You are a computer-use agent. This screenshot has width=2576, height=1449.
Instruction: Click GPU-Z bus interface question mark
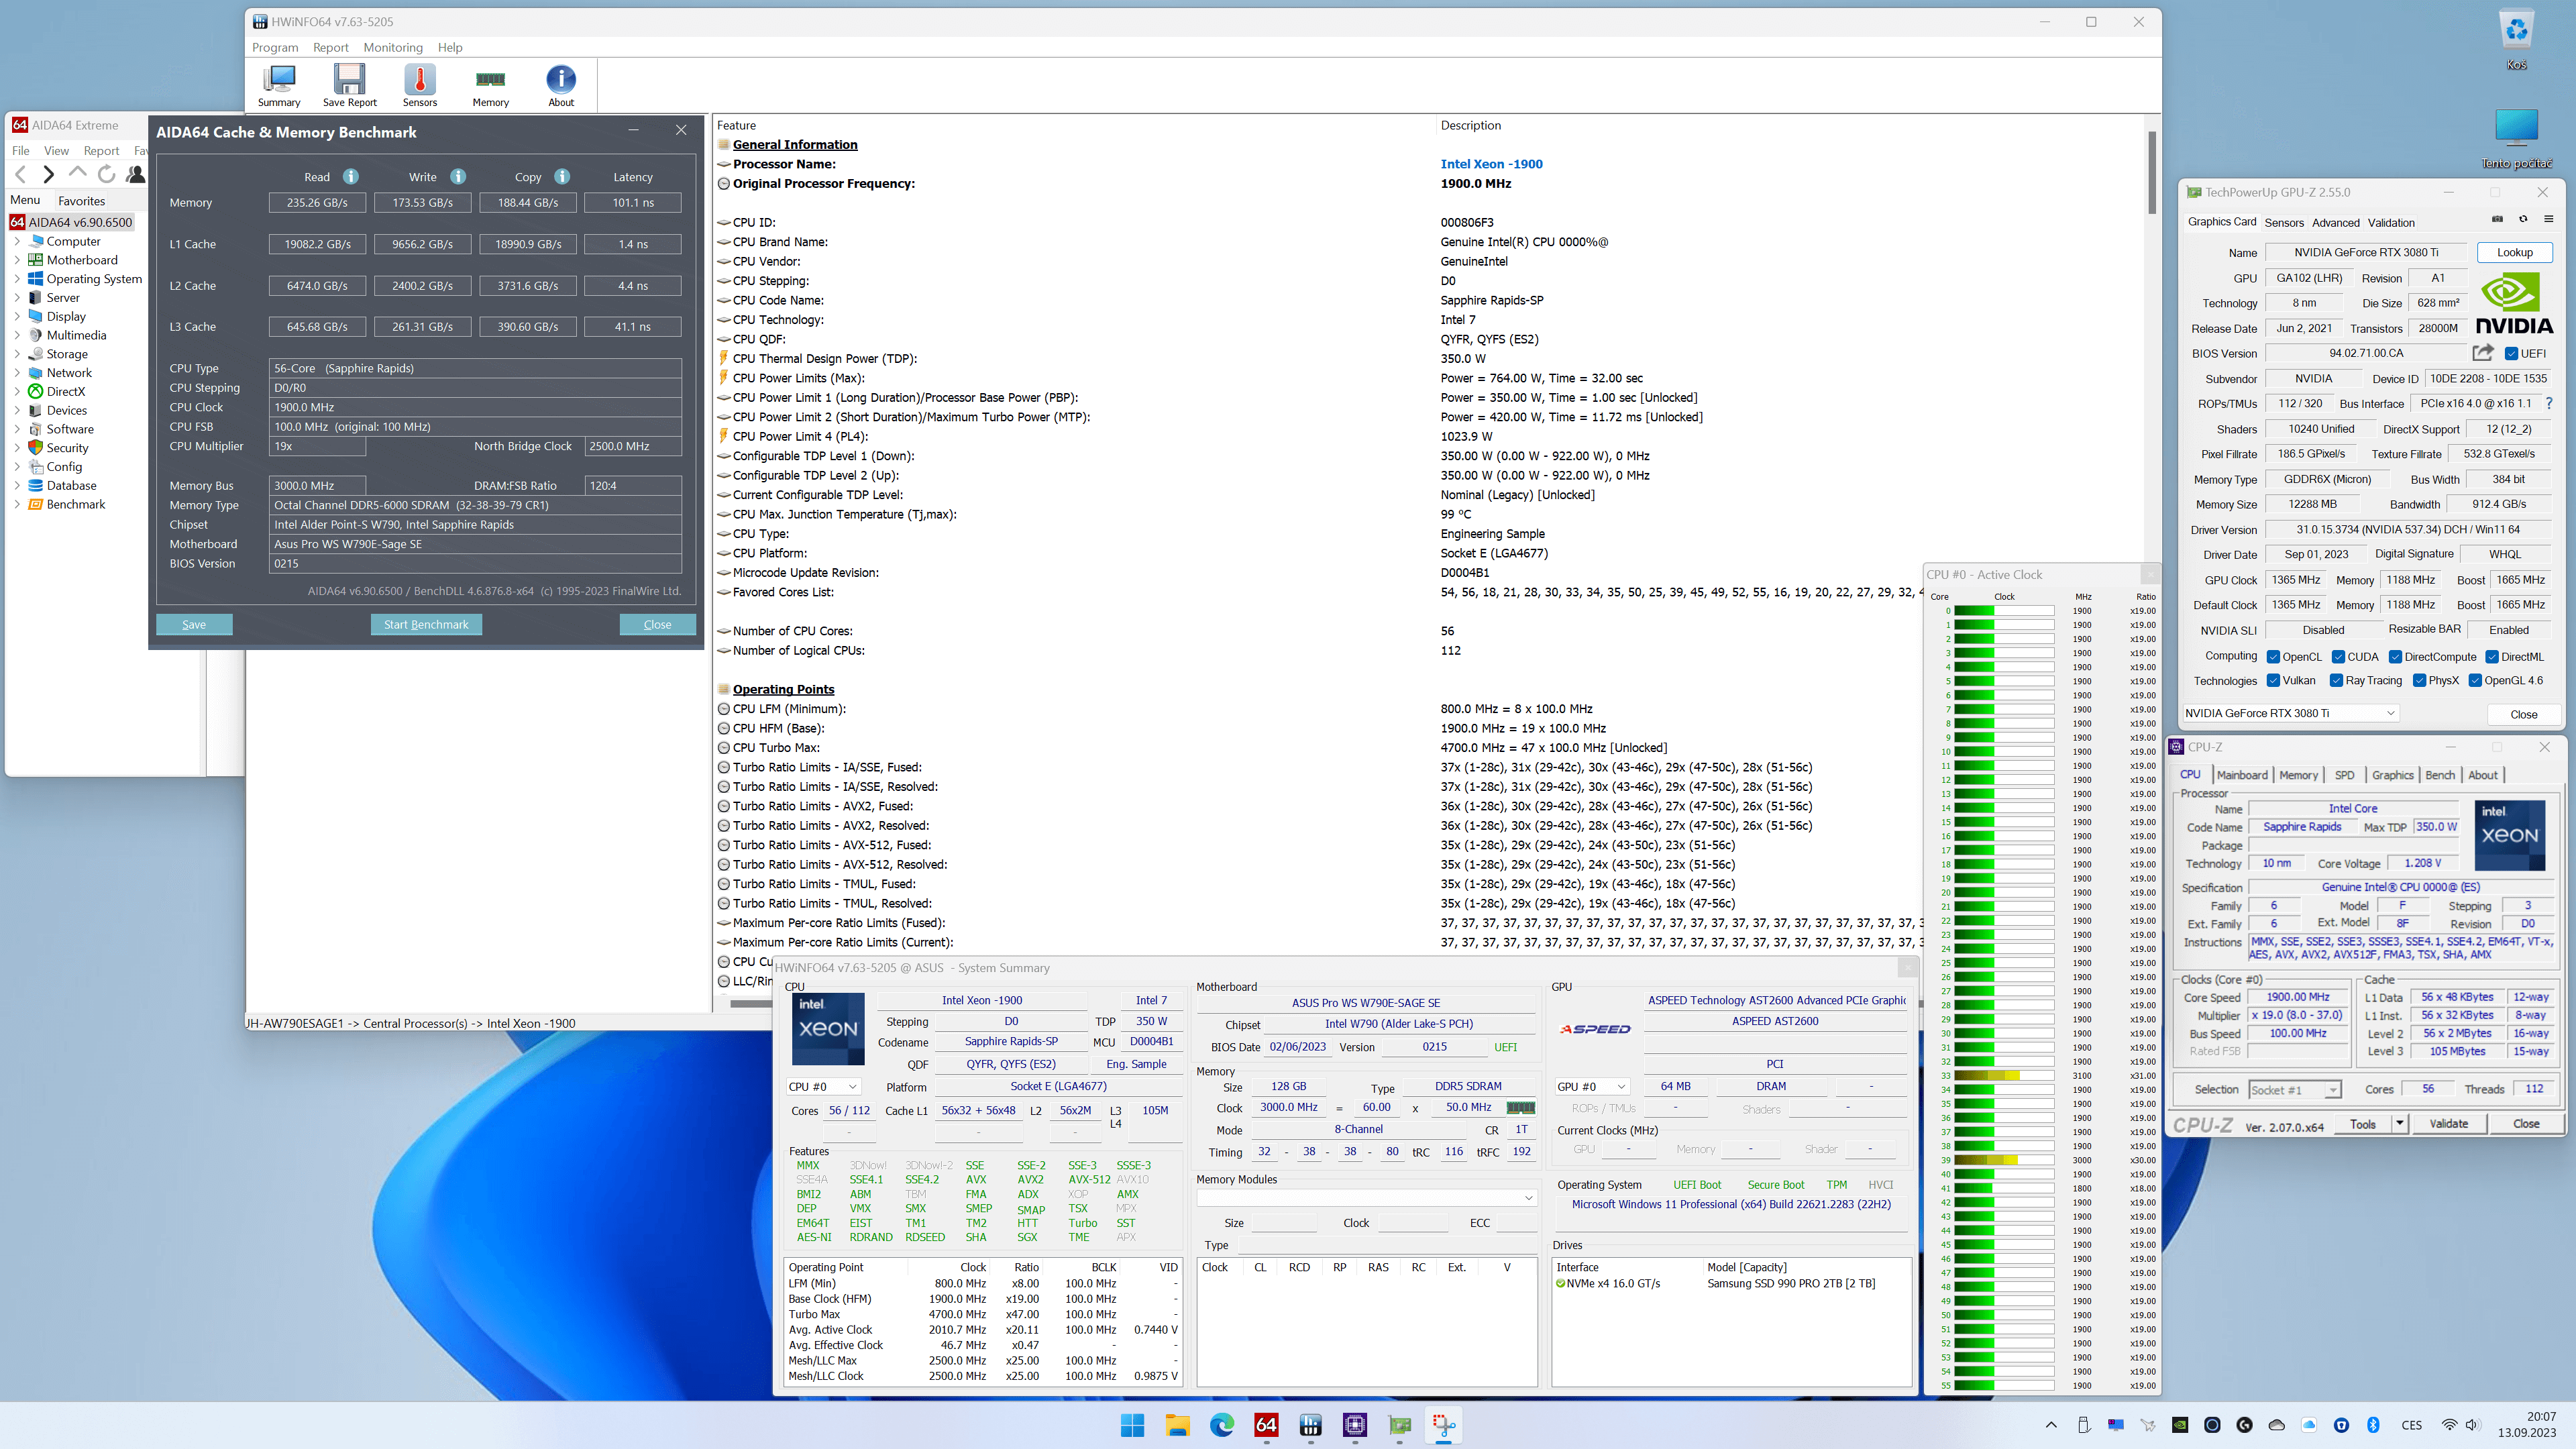2549,404
